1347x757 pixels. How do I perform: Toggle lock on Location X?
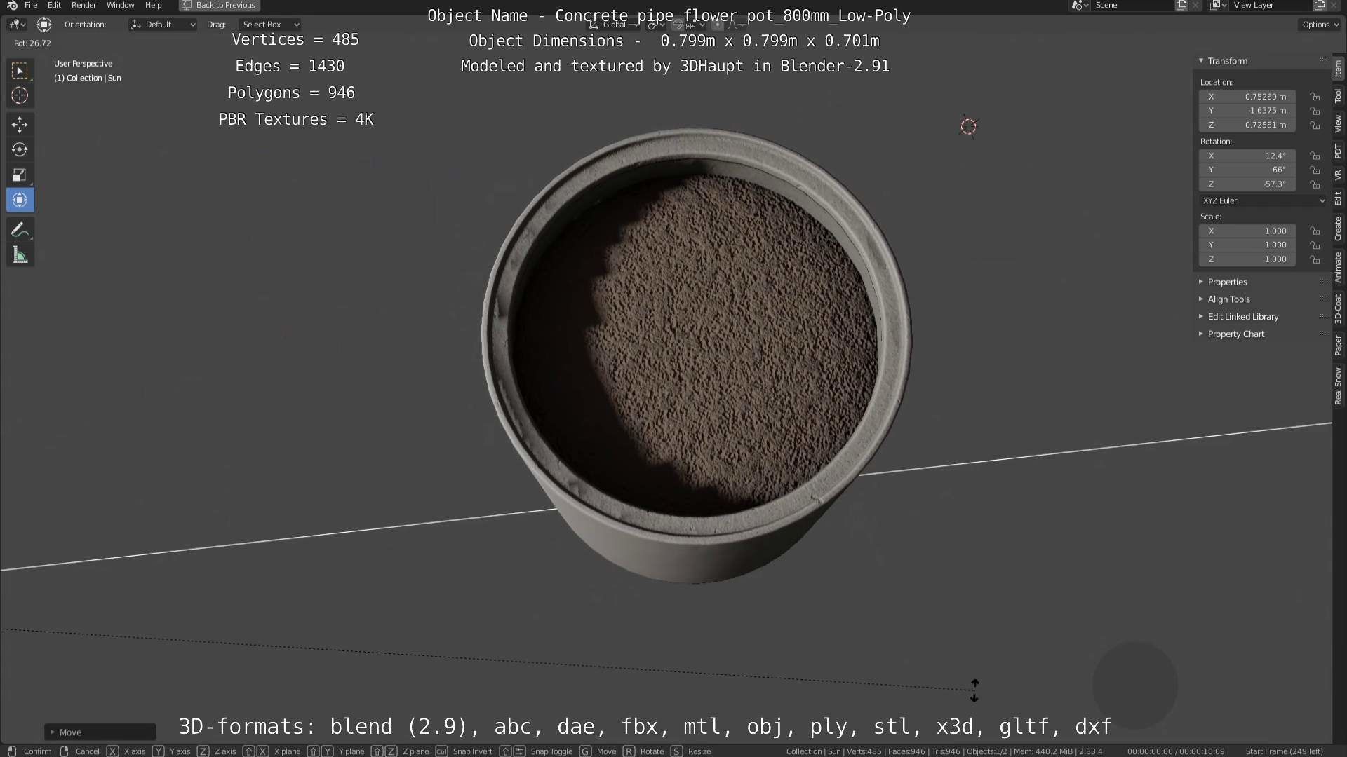tap(1315, 97)
